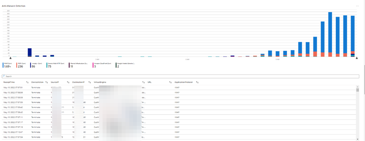Click the URL column header
The height and width of the screenshot is (141, 365).
[x=149, y=82]
